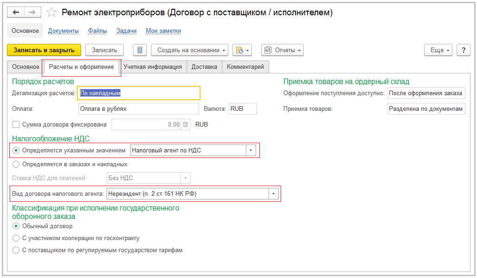Enable Сумма договора фиксирована checkbox

tap(16, 124)
